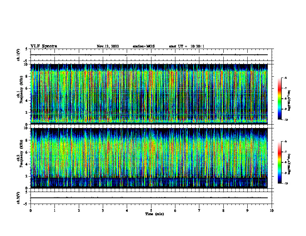Screen dimensions: 306x236
Task: Click time axis tick label "3"
Action: [x=103, y=211]
